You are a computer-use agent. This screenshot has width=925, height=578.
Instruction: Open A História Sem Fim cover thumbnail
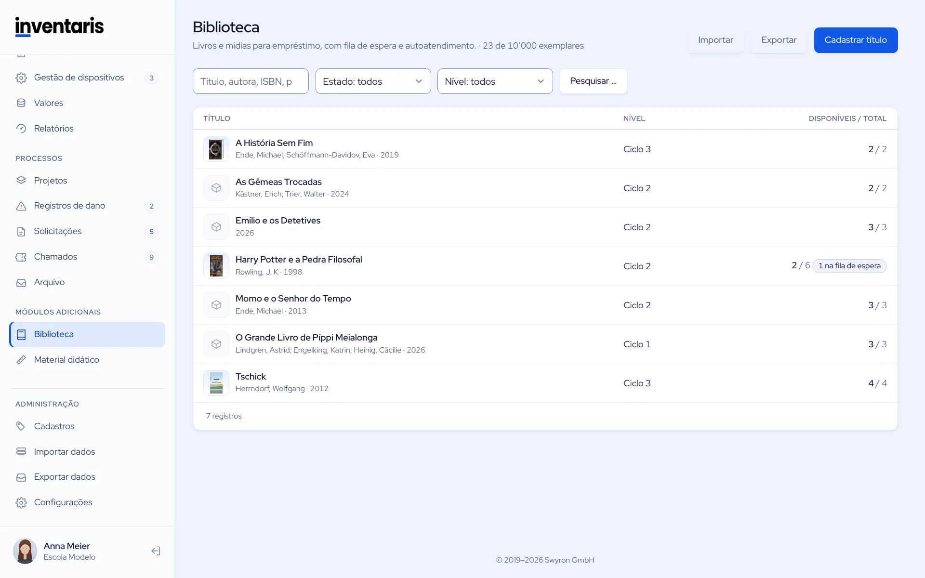click(x=216, y=149)
